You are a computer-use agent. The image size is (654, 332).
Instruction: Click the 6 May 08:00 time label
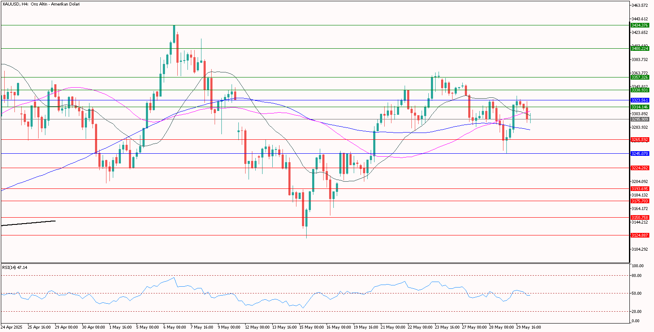[176, 327]
